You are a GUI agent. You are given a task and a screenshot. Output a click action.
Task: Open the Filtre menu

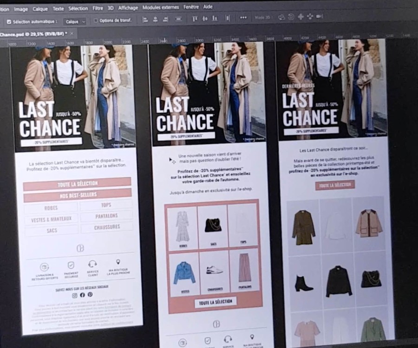(98, 8)
